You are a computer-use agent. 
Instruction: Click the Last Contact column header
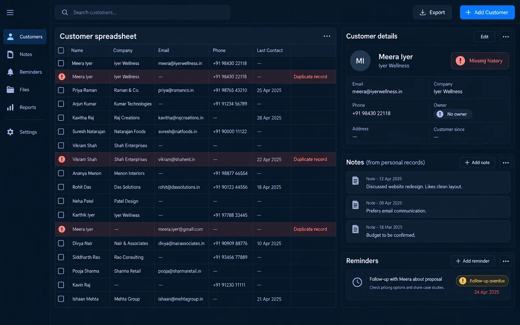point(270,50)
